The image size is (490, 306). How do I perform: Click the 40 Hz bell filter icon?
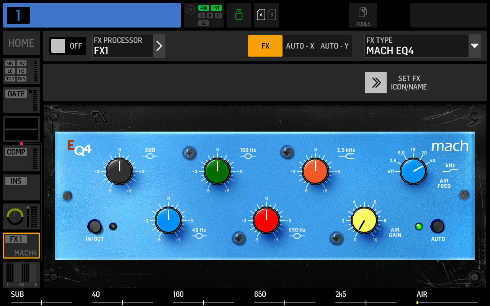click(x=199, y=236)
